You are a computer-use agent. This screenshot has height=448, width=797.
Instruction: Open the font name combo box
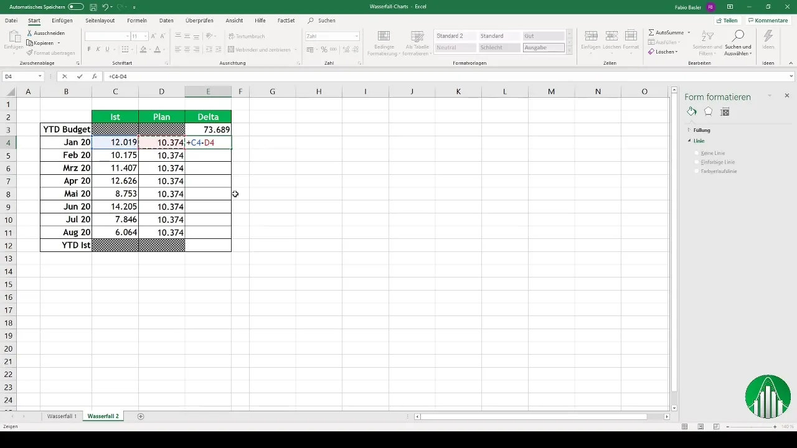107,36
